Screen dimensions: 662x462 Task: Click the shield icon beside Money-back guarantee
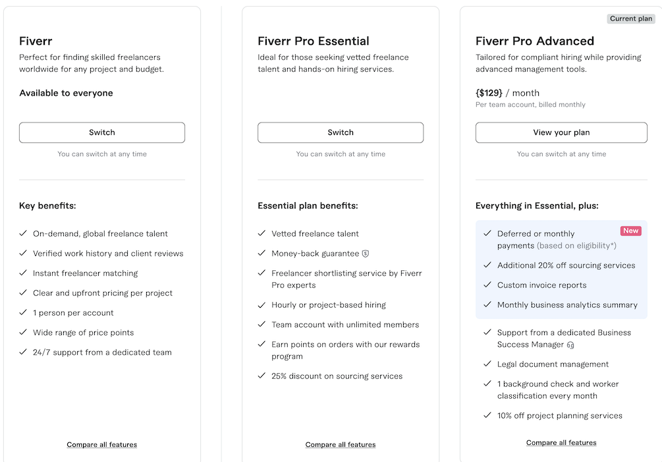click(x=366, y=254)
